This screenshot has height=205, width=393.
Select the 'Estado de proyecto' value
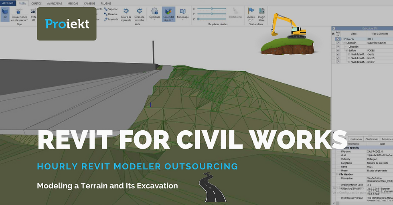click(x=377, y=171)
